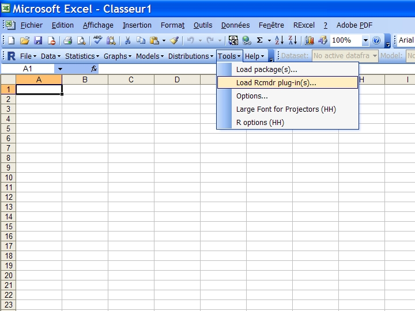Screen dimensions: 415x311
Task: Click the AutoSum sigma icon
Action: [x=259, y=40]
